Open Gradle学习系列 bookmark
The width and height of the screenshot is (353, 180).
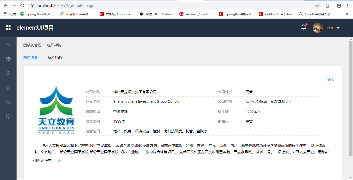pos(316,14)
